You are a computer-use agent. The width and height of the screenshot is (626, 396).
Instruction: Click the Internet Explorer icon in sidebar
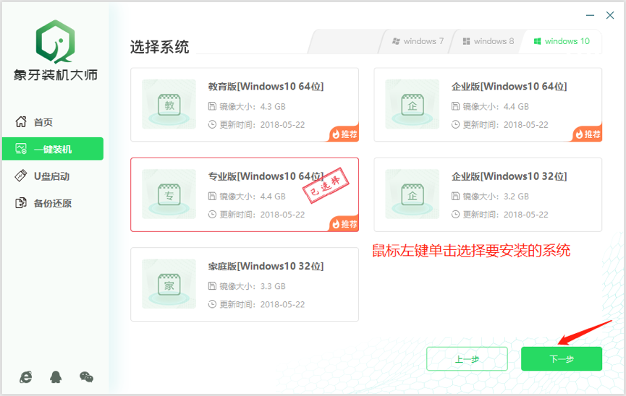pos(26,376)
